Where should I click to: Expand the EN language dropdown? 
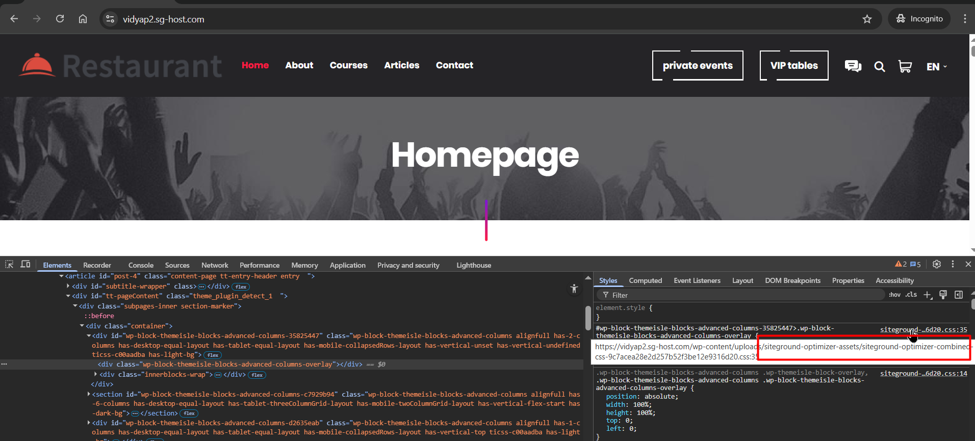point(936,67)
